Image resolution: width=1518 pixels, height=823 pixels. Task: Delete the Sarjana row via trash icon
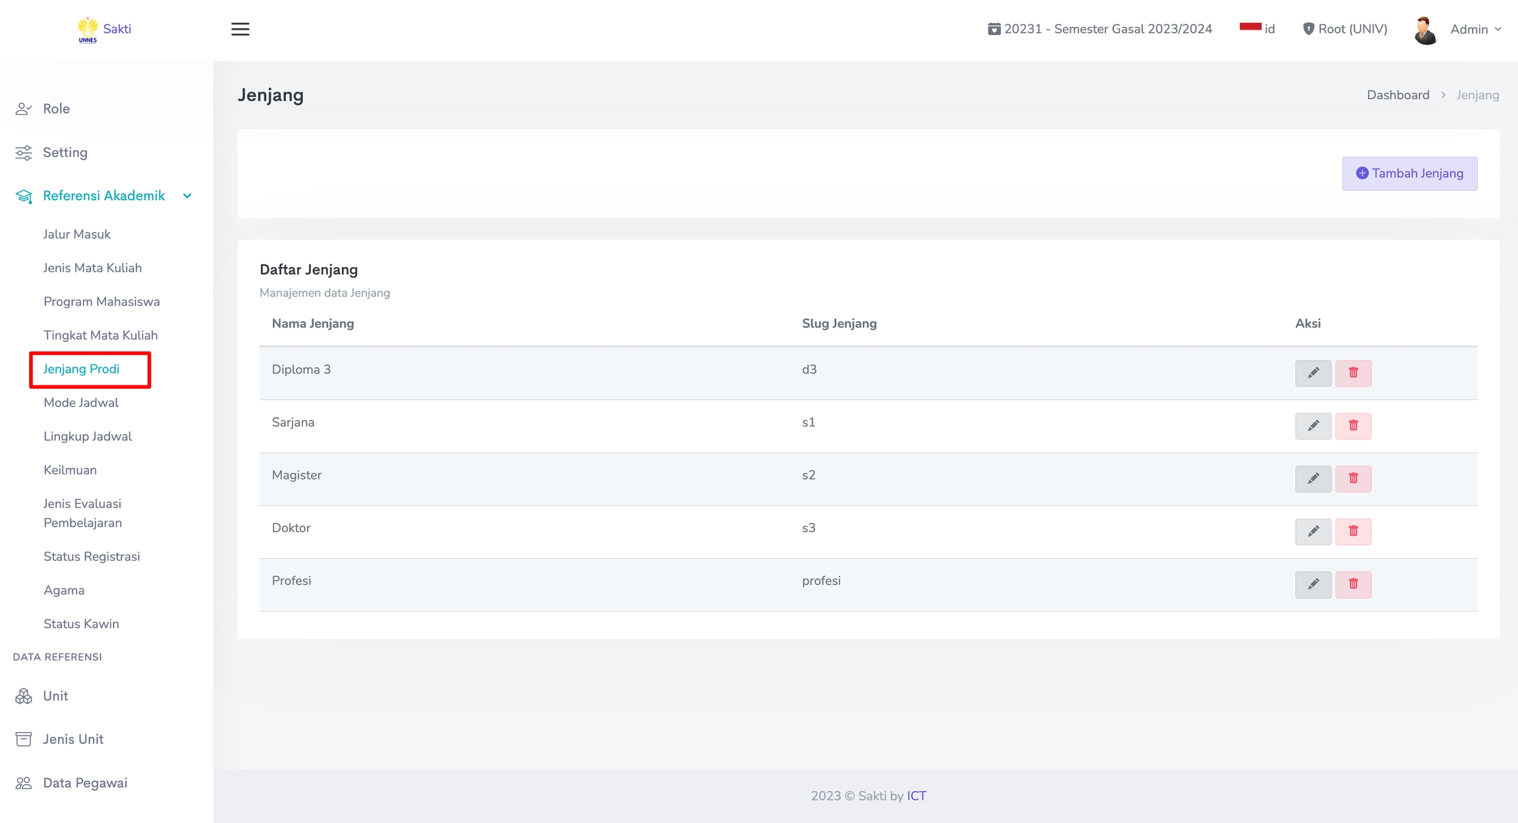[1353, 426]
